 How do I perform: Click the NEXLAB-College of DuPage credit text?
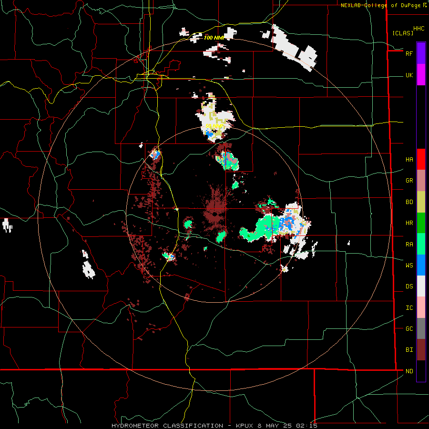(x=382, y=5)
